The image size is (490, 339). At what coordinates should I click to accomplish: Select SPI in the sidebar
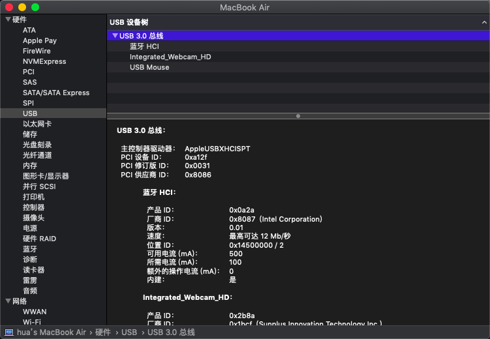pos(28,103)
